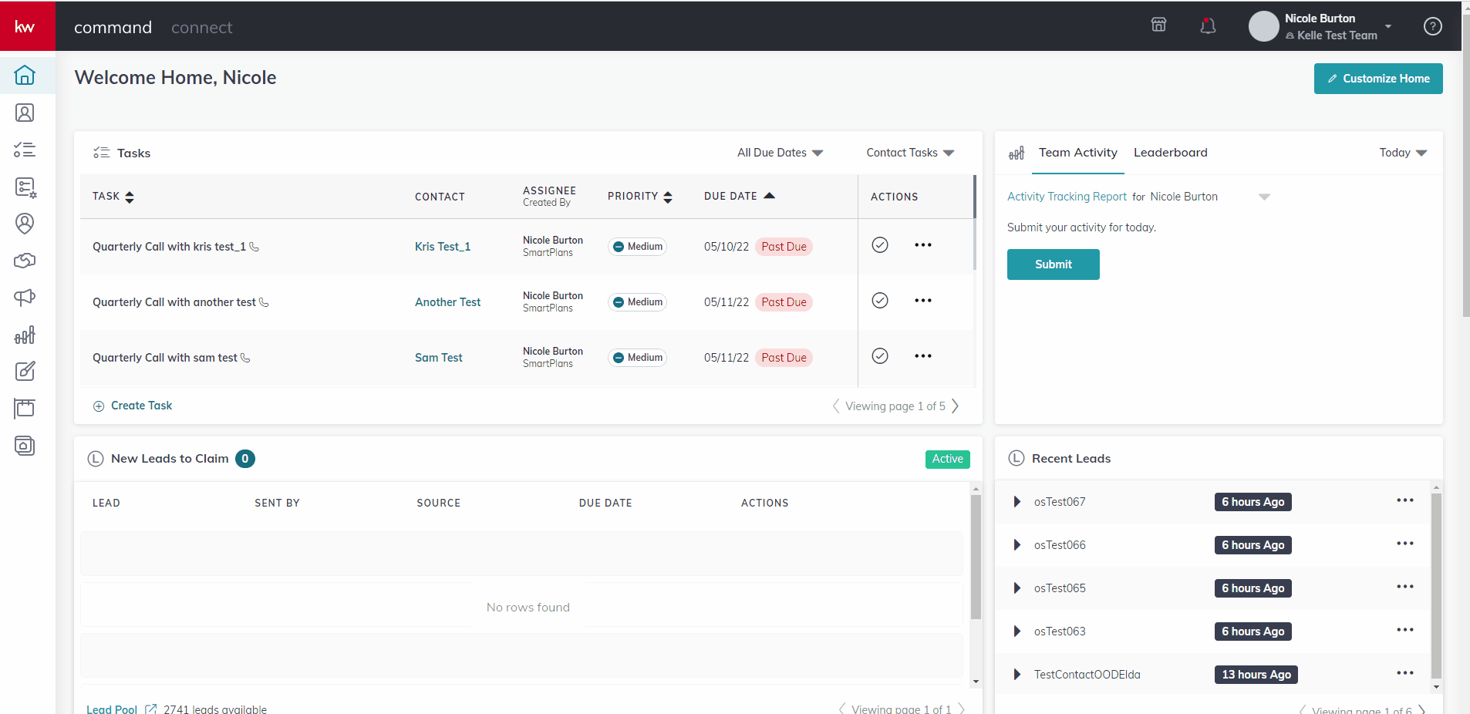Open more options for osTest067 lead
This screenshot has height=714, width=1470.
click(1405, 500)
